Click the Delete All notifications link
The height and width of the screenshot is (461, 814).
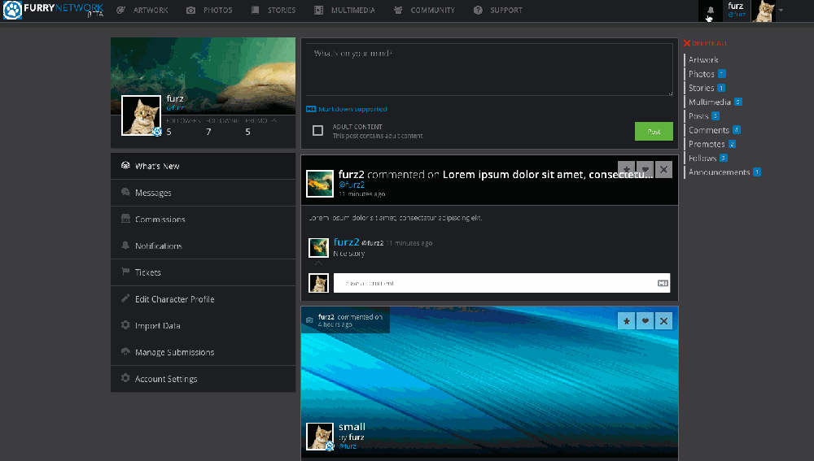click(706, 43)
